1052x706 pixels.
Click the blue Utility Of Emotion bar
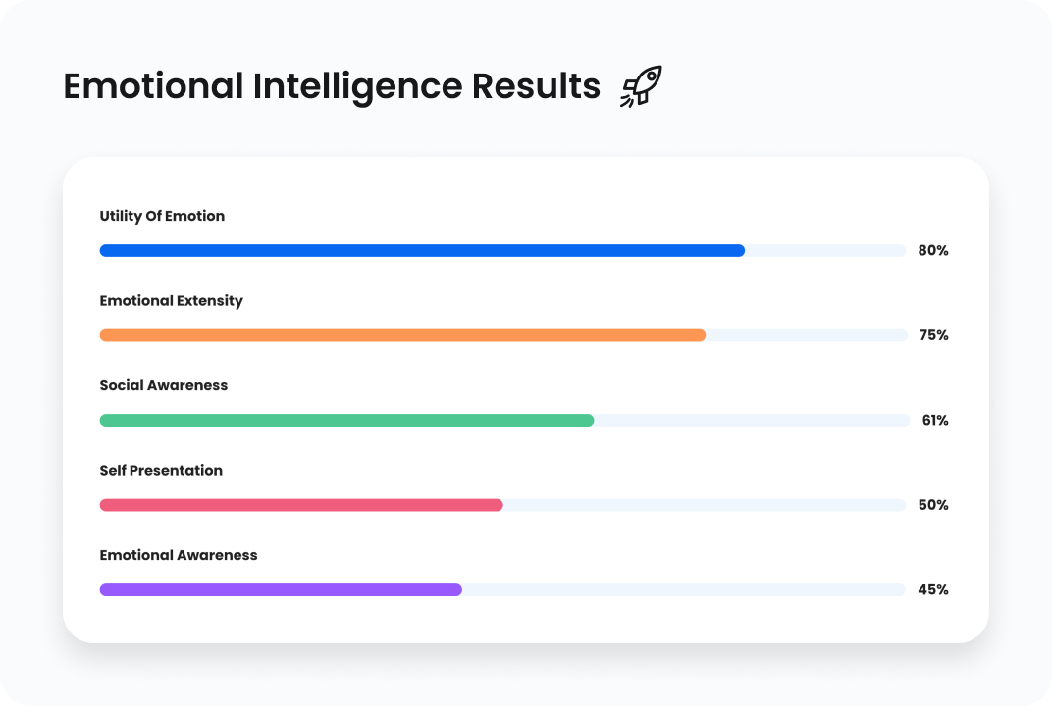click(x=422, y=250)
